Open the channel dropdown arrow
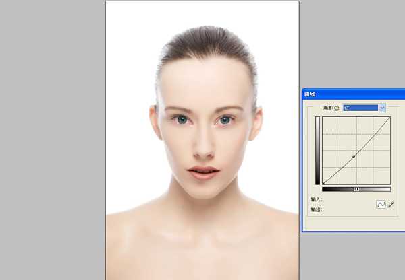Image resolution: width=405 pixels, height=280 pixels. pyautogui.click(x=382, y=108)
